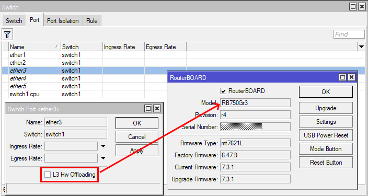368x196 pixels.
Task: Uncheck the RouterBOARD checkbox
Action: click(223, 91)
